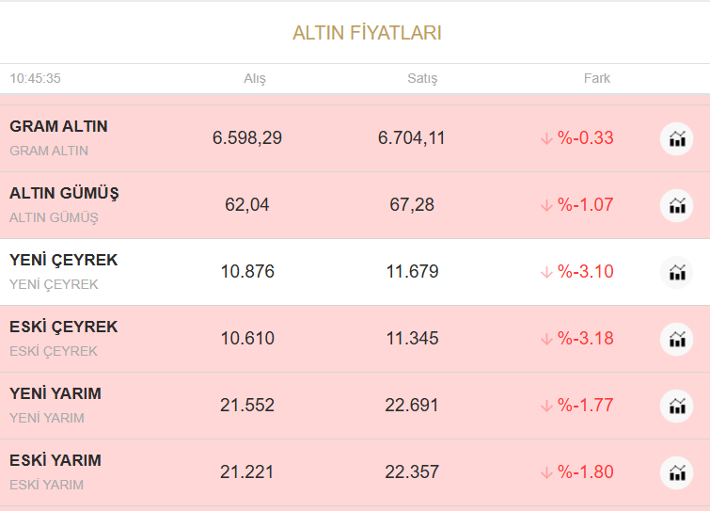Click the 10:45:35 update timestamp

(36, 78)
